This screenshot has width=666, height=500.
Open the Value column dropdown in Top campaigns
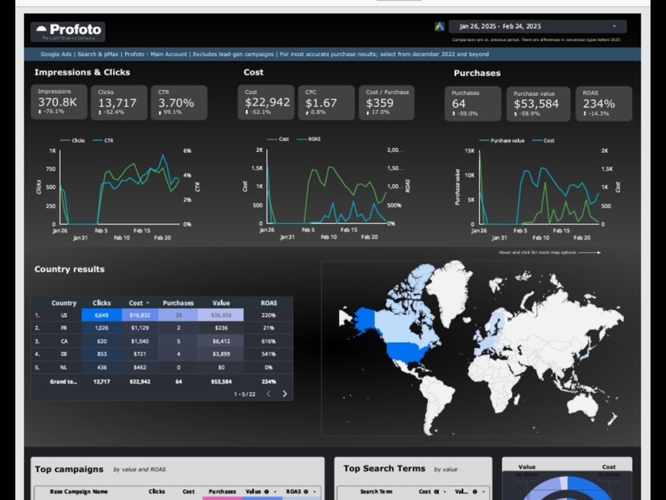[x=275, y=491]
